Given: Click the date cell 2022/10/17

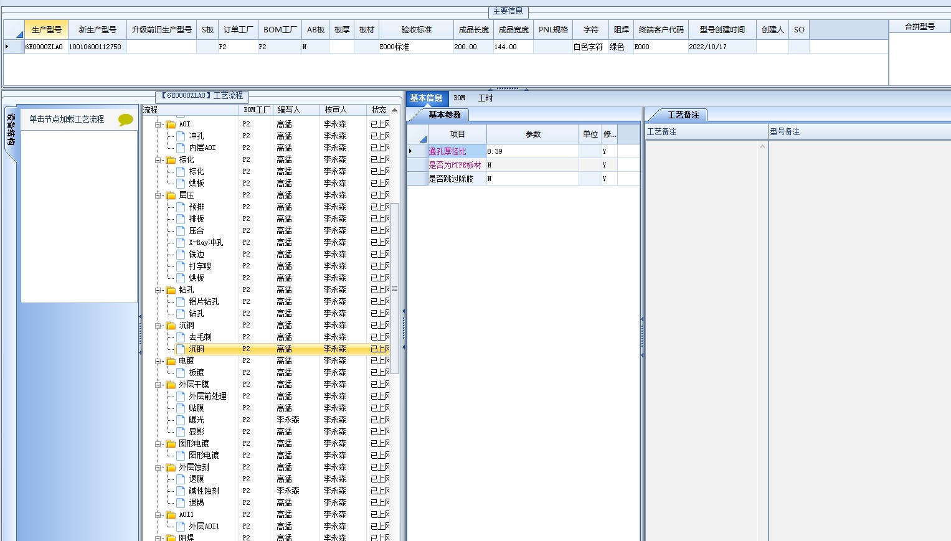Looking at the screenshot, I should pyautogui.click(x=722, y=47).
